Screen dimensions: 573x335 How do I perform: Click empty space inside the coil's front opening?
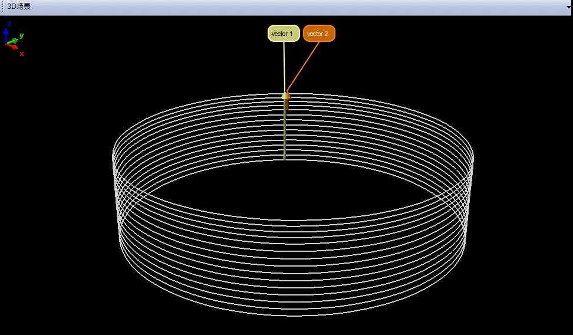coord(293,189)
